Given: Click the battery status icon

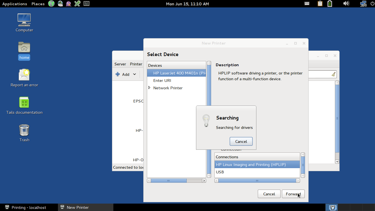Looking at the screenshot, I should pos(330,4).
